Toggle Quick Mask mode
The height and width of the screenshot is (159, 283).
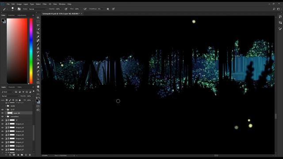point(38,106)
